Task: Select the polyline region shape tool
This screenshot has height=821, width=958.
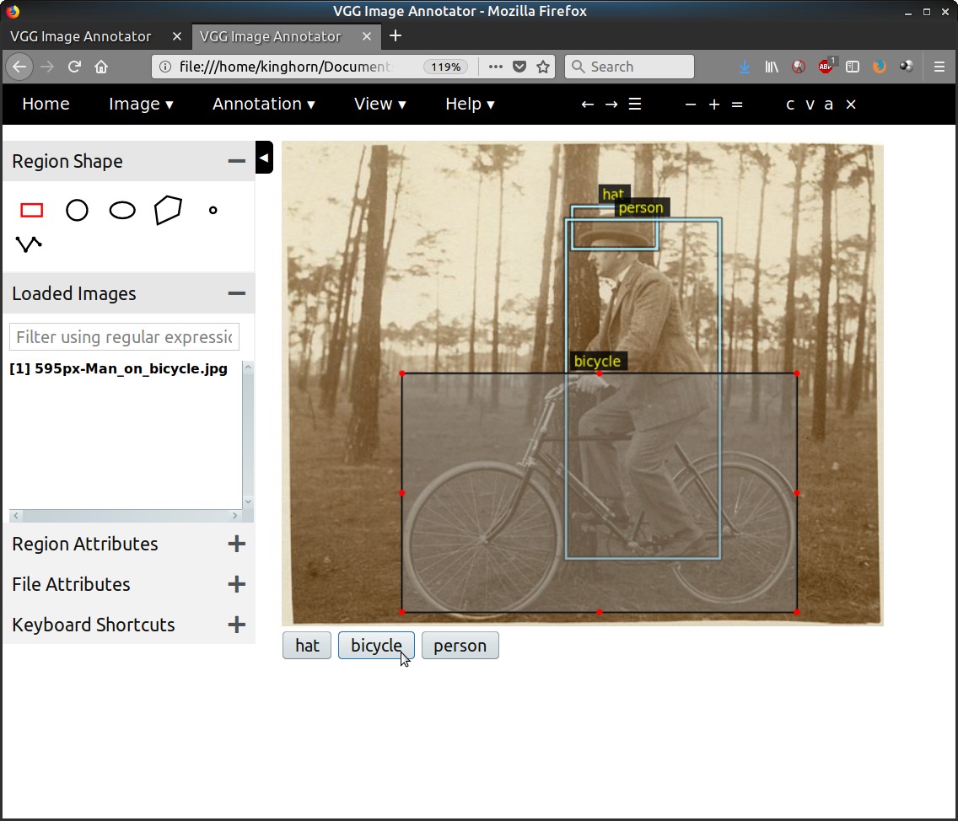Action: (x=29, y=244)
